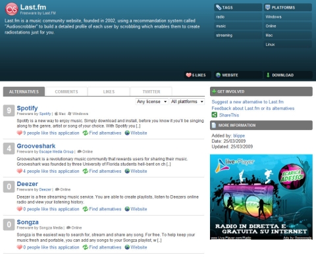Open the Twitter tab
The width and height of the screenshot is (316, 257).
[151, 91]
